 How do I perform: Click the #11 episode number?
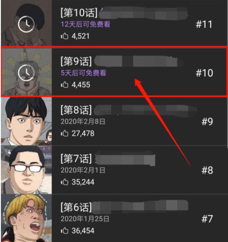pos(204,24)
